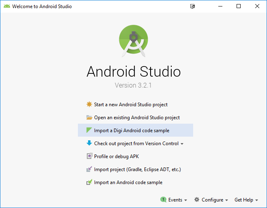267x208 pixels.
Task: Click the green Digi sample triangle icon
Action: (89, 130)
